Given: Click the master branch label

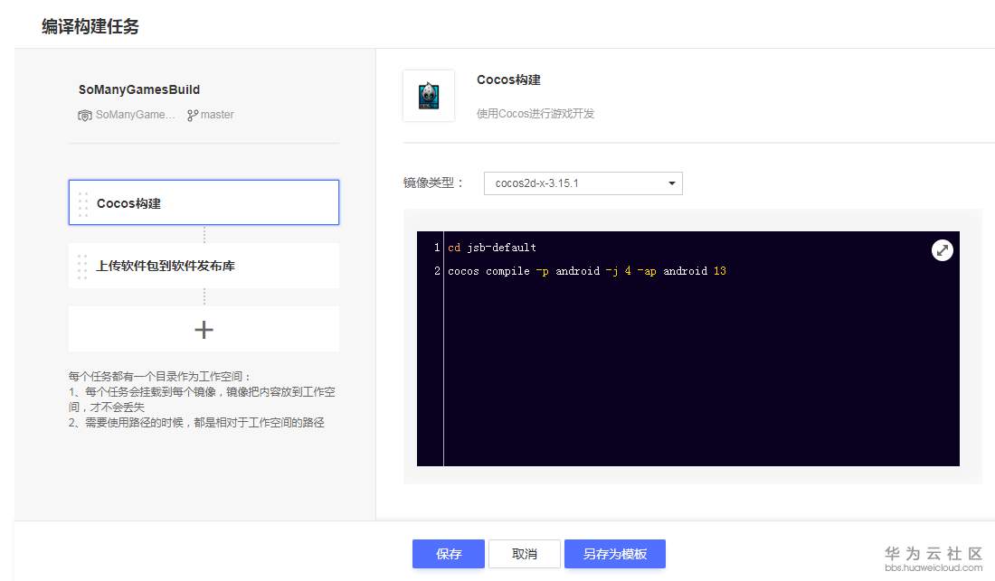Looking at the screenshot, I should click(217, 115).
